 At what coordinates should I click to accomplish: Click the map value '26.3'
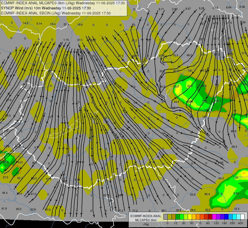(234, 147)
